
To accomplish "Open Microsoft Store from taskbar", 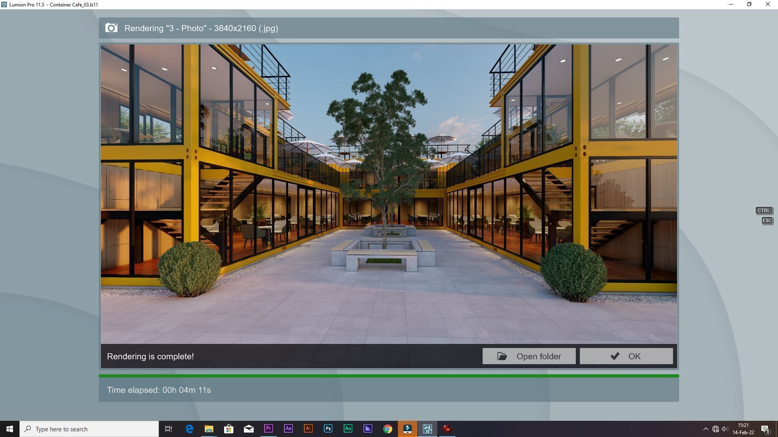I will (229, 429).
